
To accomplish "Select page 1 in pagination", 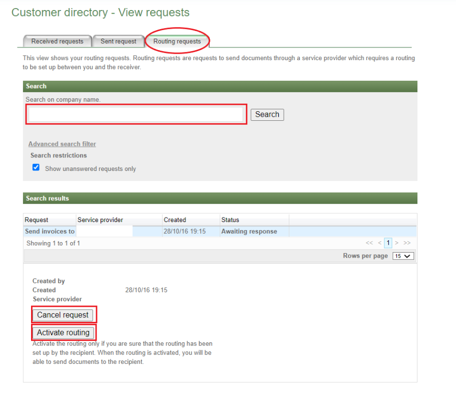I will pos(388,243).
